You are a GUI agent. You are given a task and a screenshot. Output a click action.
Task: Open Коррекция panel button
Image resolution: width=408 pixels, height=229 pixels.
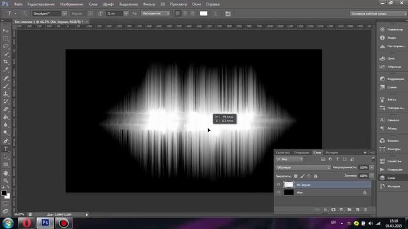click(x=392, y=79)
